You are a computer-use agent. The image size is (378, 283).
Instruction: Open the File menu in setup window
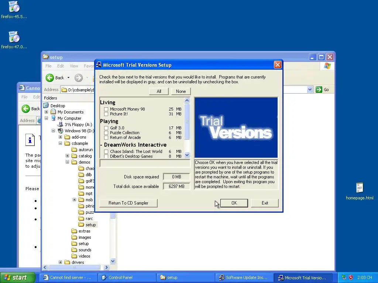click(48, 66)
